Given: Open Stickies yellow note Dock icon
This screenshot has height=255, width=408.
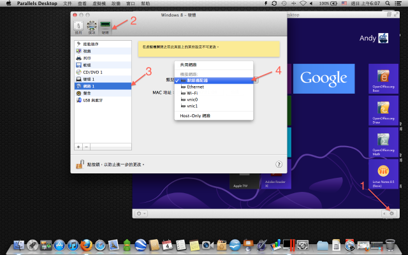Looking at the screenshot, I should [194, 245].
